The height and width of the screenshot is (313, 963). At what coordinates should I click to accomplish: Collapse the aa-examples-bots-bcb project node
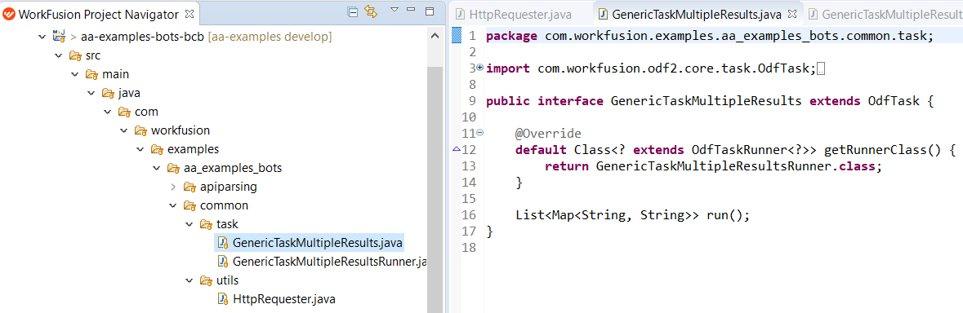point(42,37)
